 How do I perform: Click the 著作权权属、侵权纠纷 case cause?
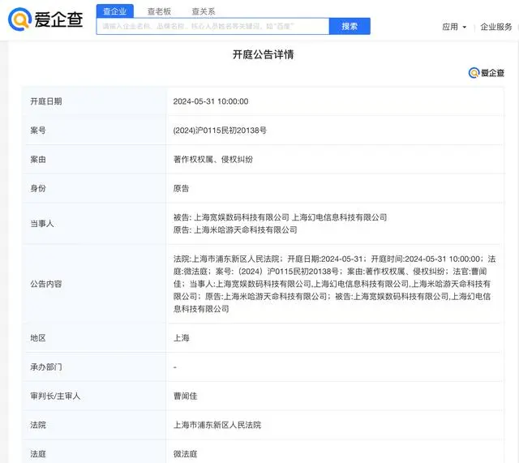pos(213,160)
